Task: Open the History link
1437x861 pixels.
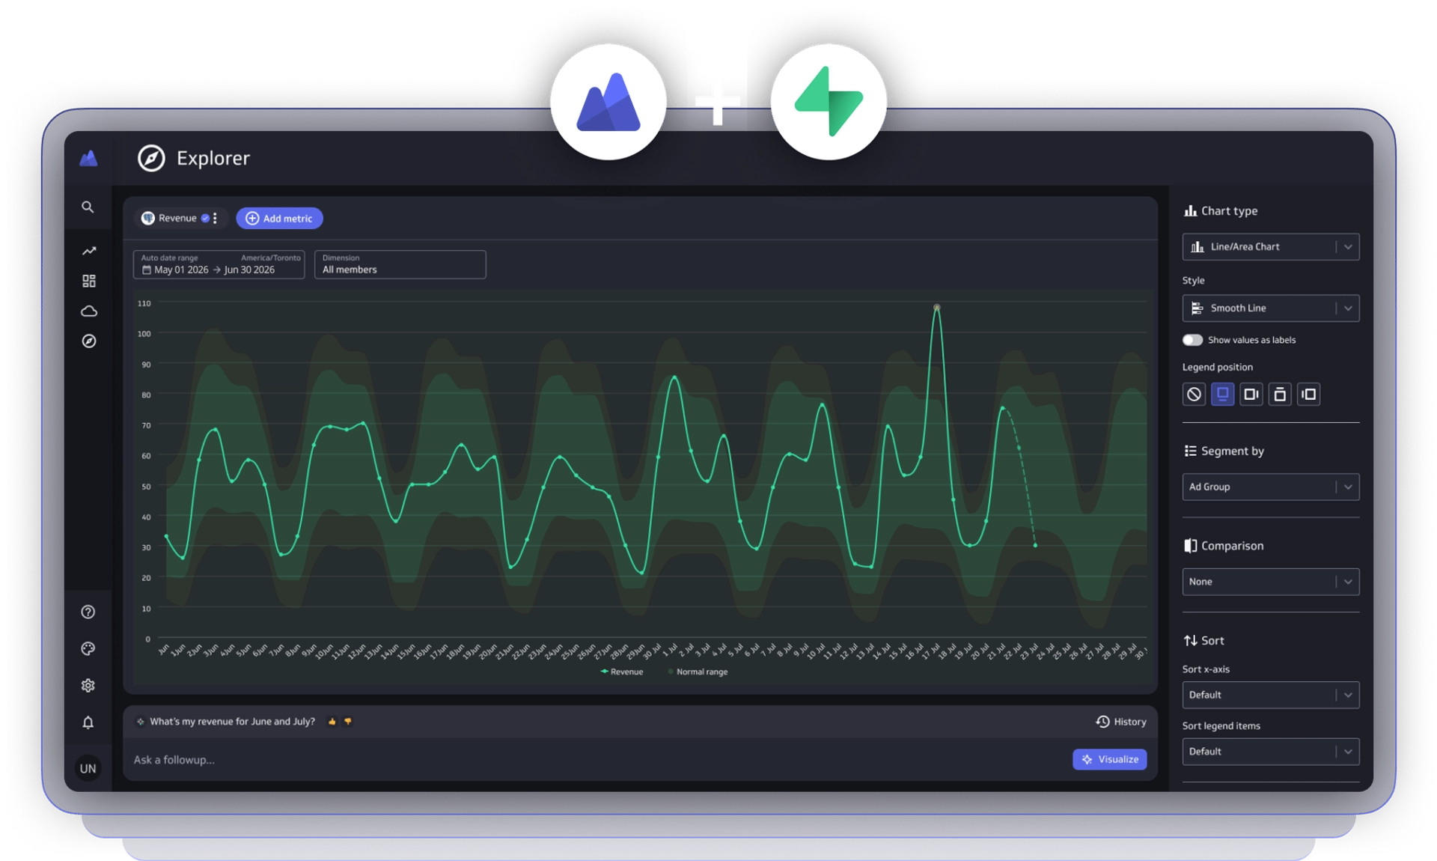Action: coord(1121,722)
